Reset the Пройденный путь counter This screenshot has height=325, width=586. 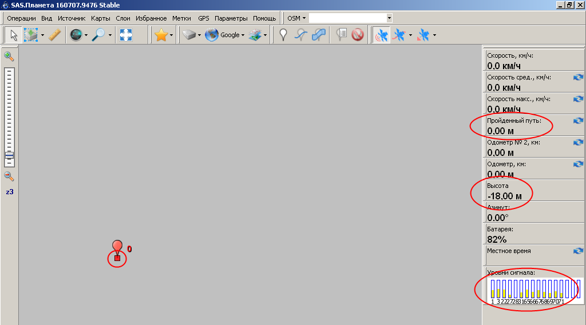pos(578,121)
